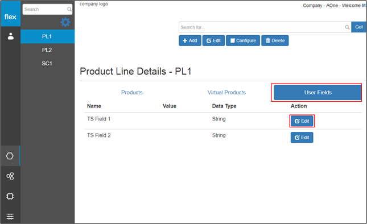Select PL2 in the product line list
The image size is (367, 224).
tap(48, 50)
